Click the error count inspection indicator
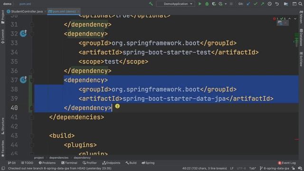 pyautogui.click(x=276, y=19)
